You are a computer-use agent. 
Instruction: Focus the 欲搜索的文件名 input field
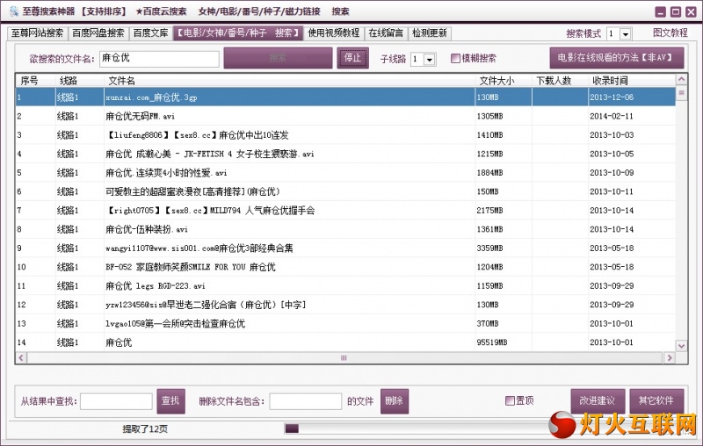(159, 59)
